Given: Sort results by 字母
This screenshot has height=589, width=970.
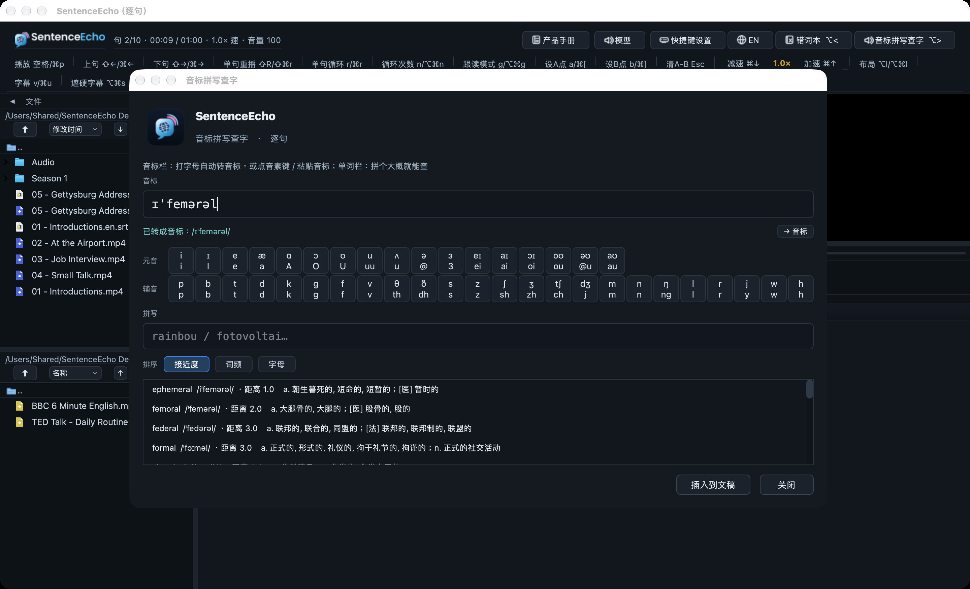Looking at the screenshot, I should 277,364.
